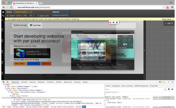Increase zoom with the plus icon
Viewport: 176px width, 108px height.
(x=172, y=23)
